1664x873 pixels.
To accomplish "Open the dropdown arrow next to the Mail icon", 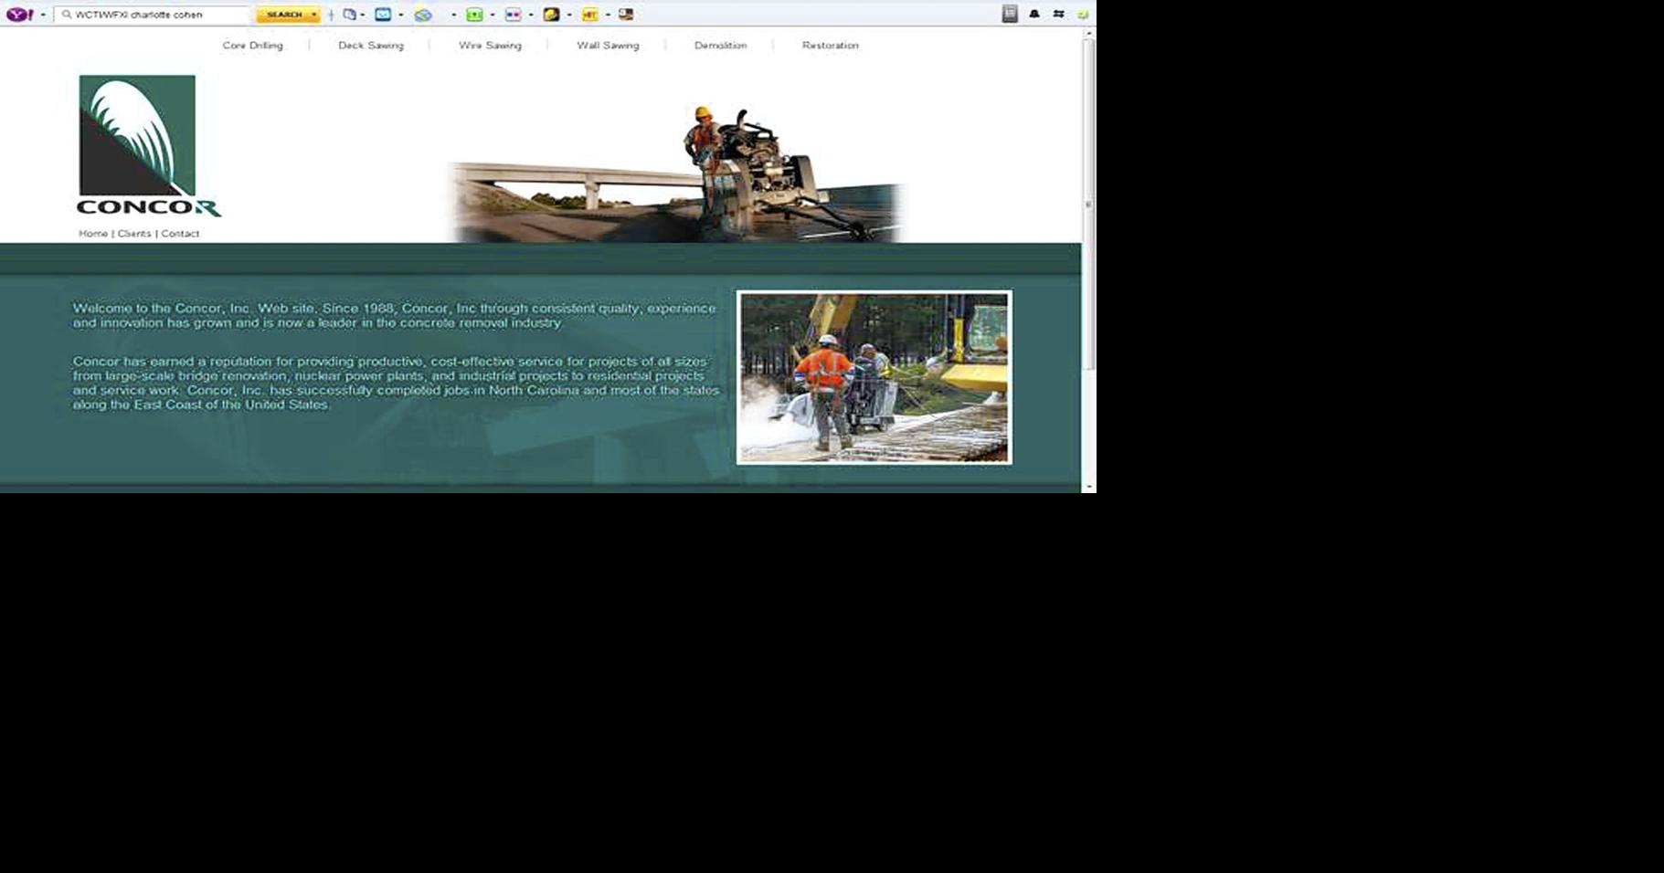I will pyautogui.click(x=399, y=14).
